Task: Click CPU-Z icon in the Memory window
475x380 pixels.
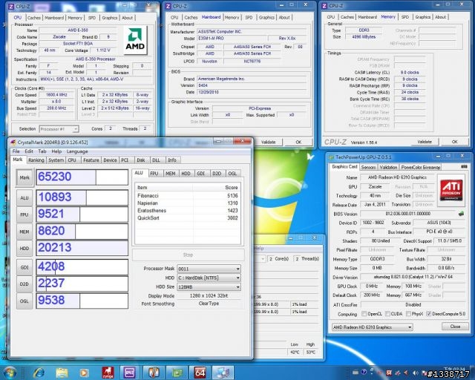Action: click(x=324, y=6)
